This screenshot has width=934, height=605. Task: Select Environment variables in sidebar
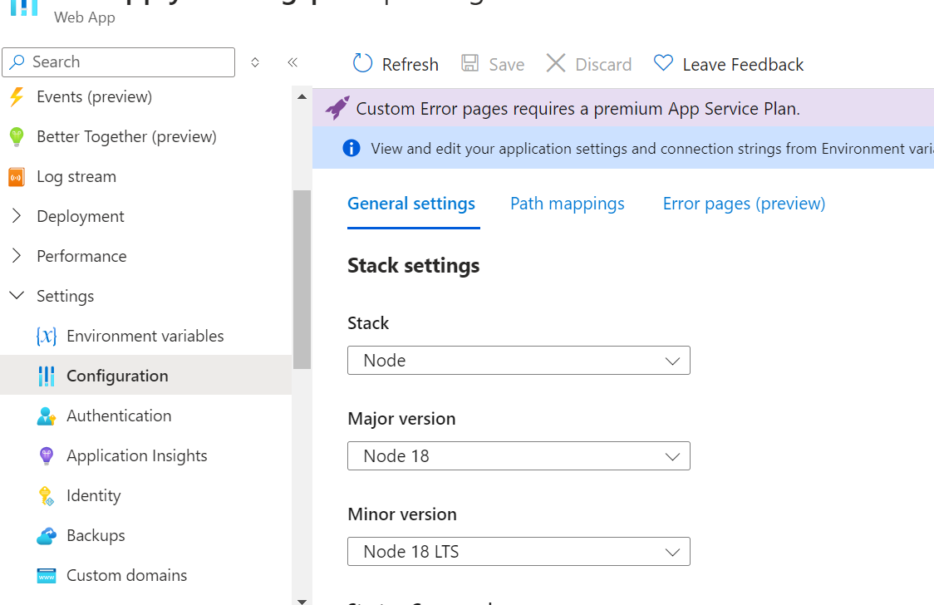tap(146, 337)
